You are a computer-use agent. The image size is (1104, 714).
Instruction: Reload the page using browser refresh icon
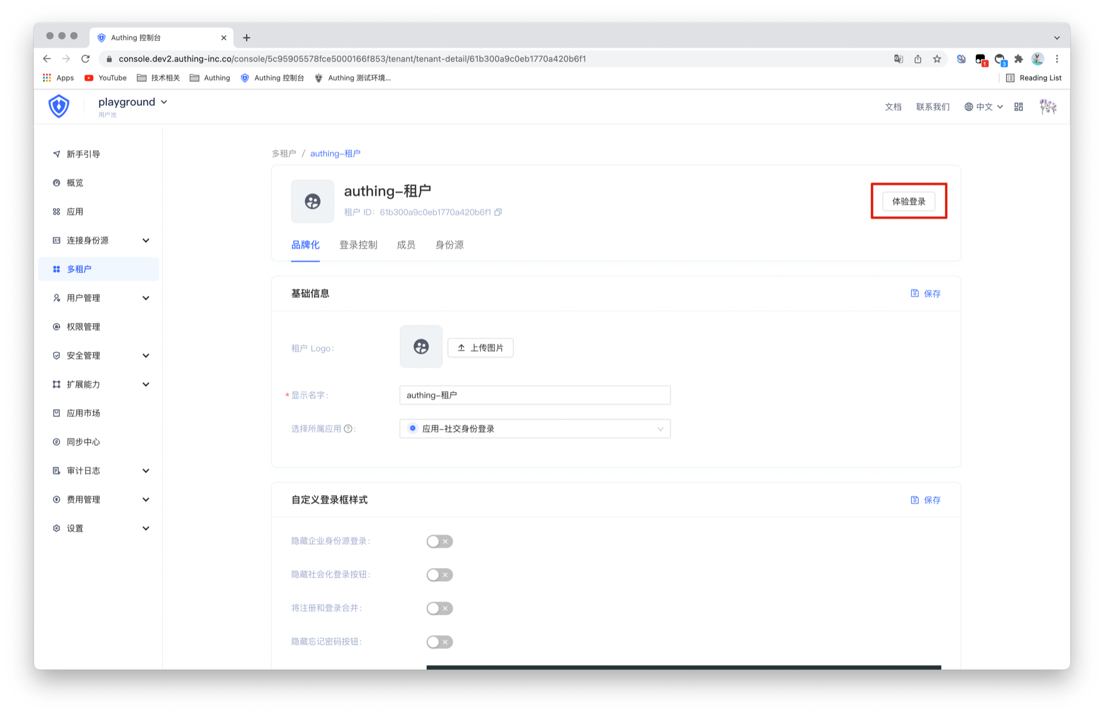point(86,59)
